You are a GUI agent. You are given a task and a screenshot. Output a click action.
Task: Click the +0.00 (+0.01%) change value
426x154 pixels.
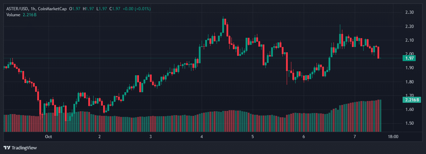tap(136, 8)
